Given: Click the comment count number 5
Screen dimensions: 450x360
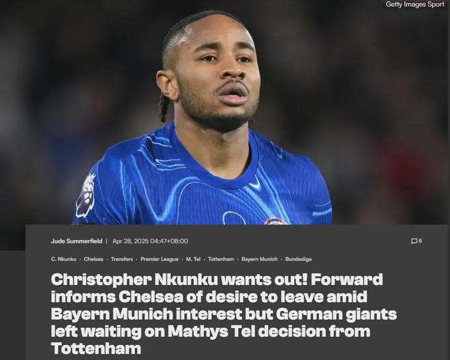Looking at the screenshot, I should pos(420,241).
